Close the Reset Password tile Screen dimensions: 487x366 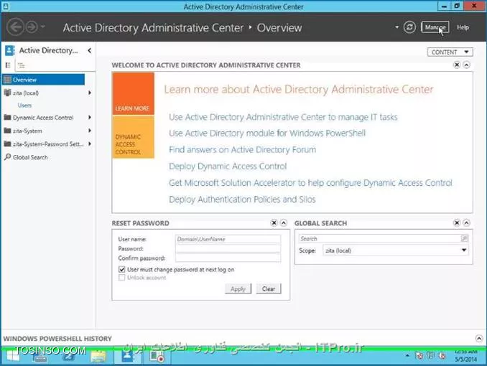pyautogui.click(x=274, y=223)
